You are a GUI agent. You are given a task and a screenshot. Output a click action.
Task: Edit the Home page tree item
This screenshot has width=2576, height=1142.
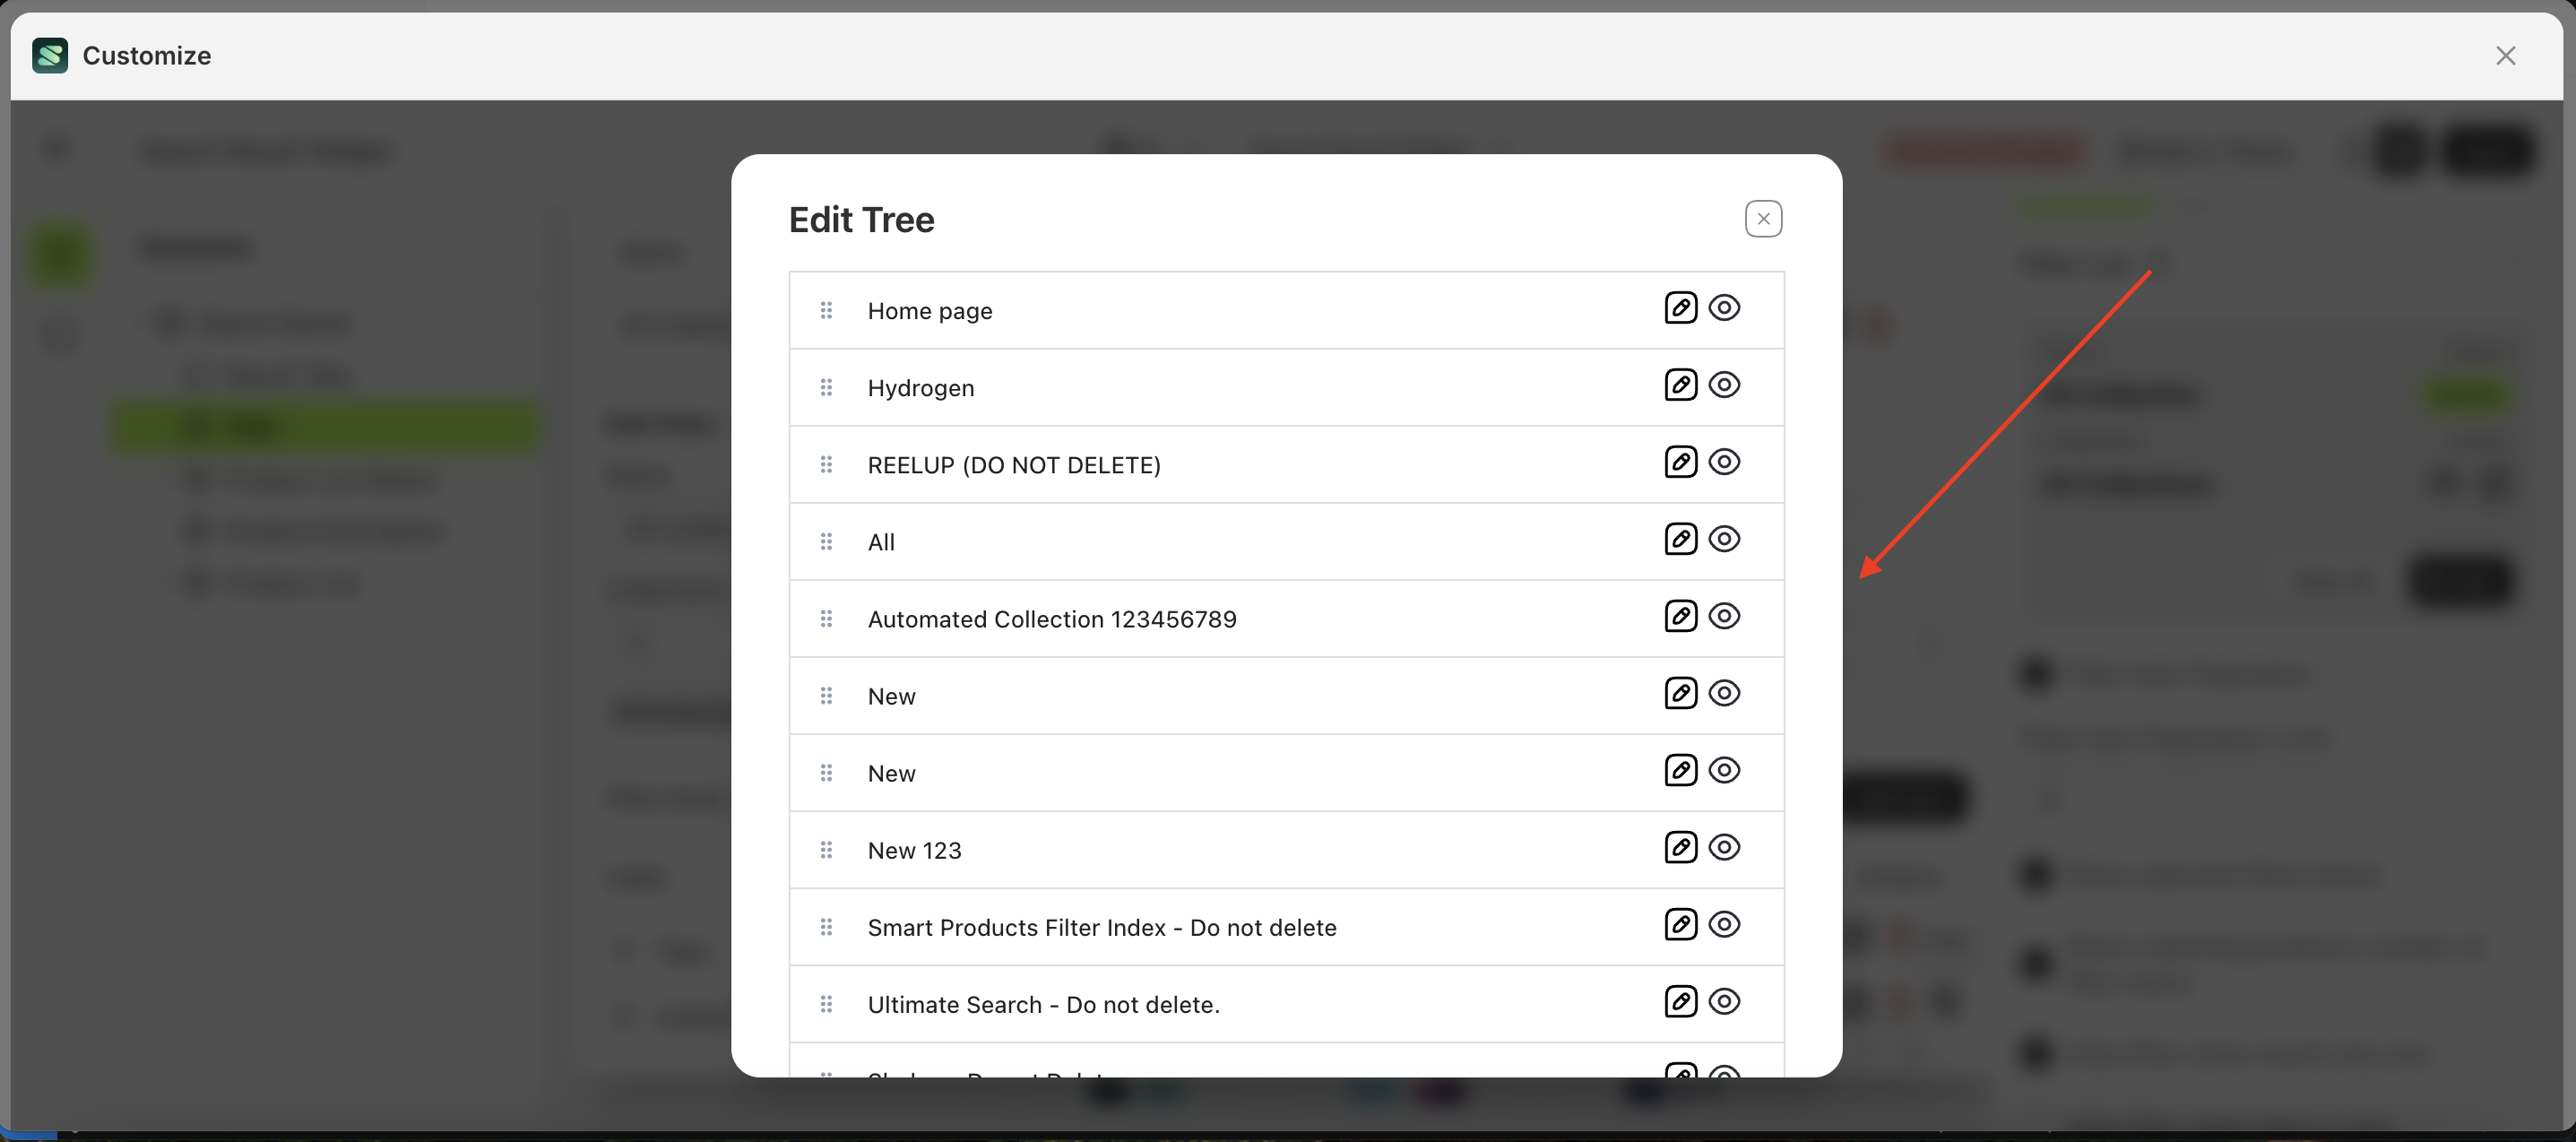pos(1681,308)
